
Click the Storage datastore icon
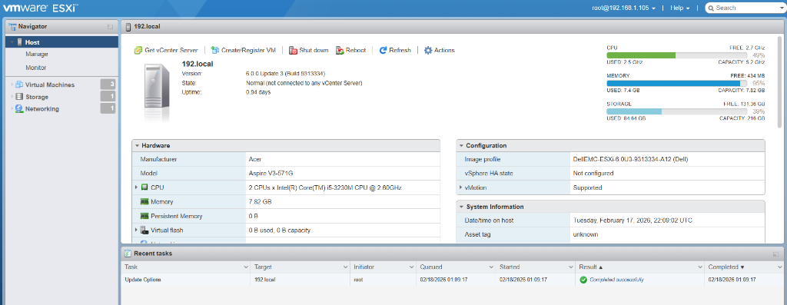19,97
